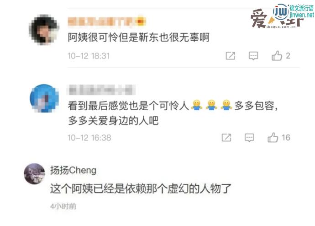The width and height of the screenshot is (315, 226).
Task: Open the 扬扬Cheng username link
Action: 73,170
